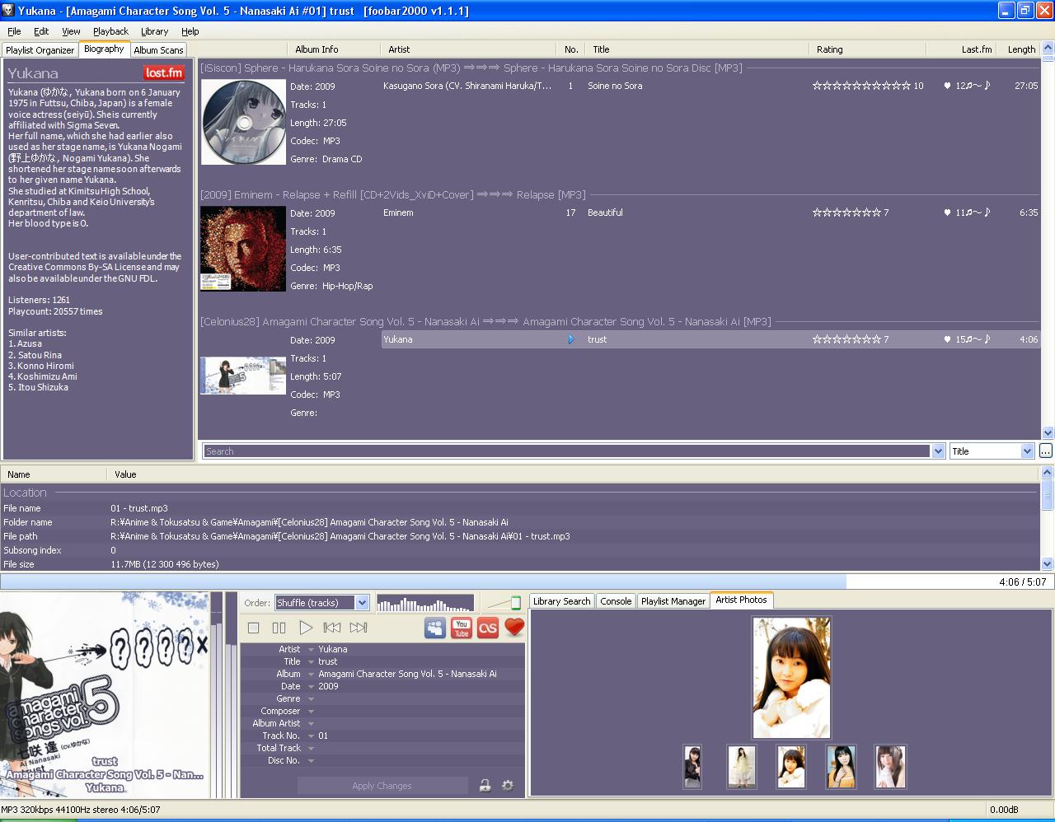Click the now-playing arrow beside trust
Viewport: 1055px width, 822px height.
pyautogui.click(x=571, y=339)
